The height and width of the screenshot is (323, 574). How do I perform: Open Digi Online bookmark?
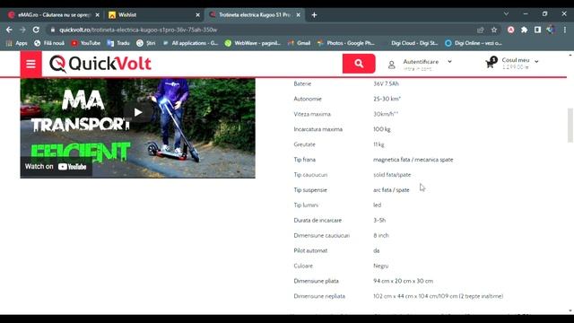[473, 43]
